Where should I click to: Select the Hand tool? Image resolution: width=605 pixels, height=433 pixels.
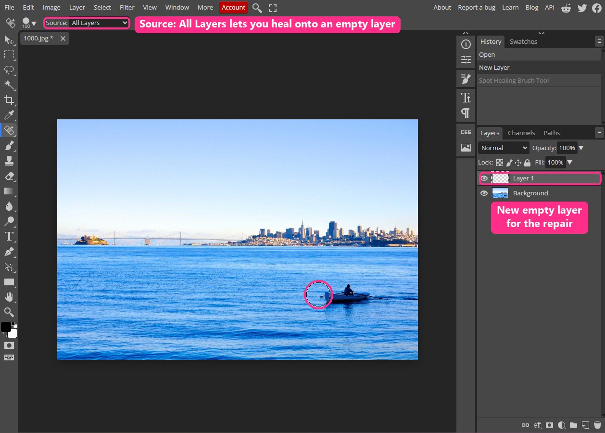point(9,297)
